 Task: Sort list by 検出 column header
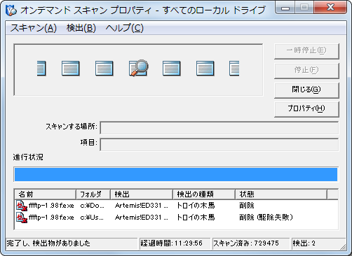coord(142,194)
